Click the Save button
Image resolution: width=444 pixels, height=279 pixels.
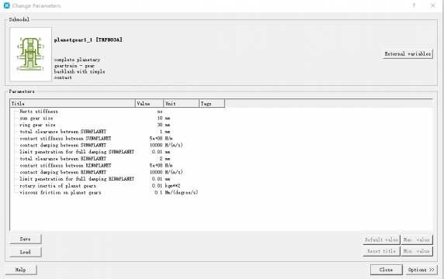tap(26, 239)
